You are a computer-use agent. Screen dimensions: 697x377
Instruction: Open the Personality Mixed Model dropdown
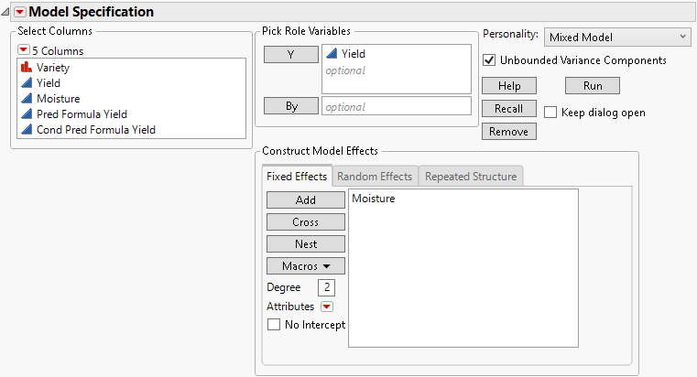click(x=616, y=37)
